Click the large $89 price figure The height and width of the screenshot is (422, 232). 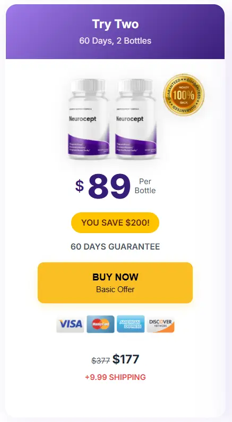click(109, 186)
